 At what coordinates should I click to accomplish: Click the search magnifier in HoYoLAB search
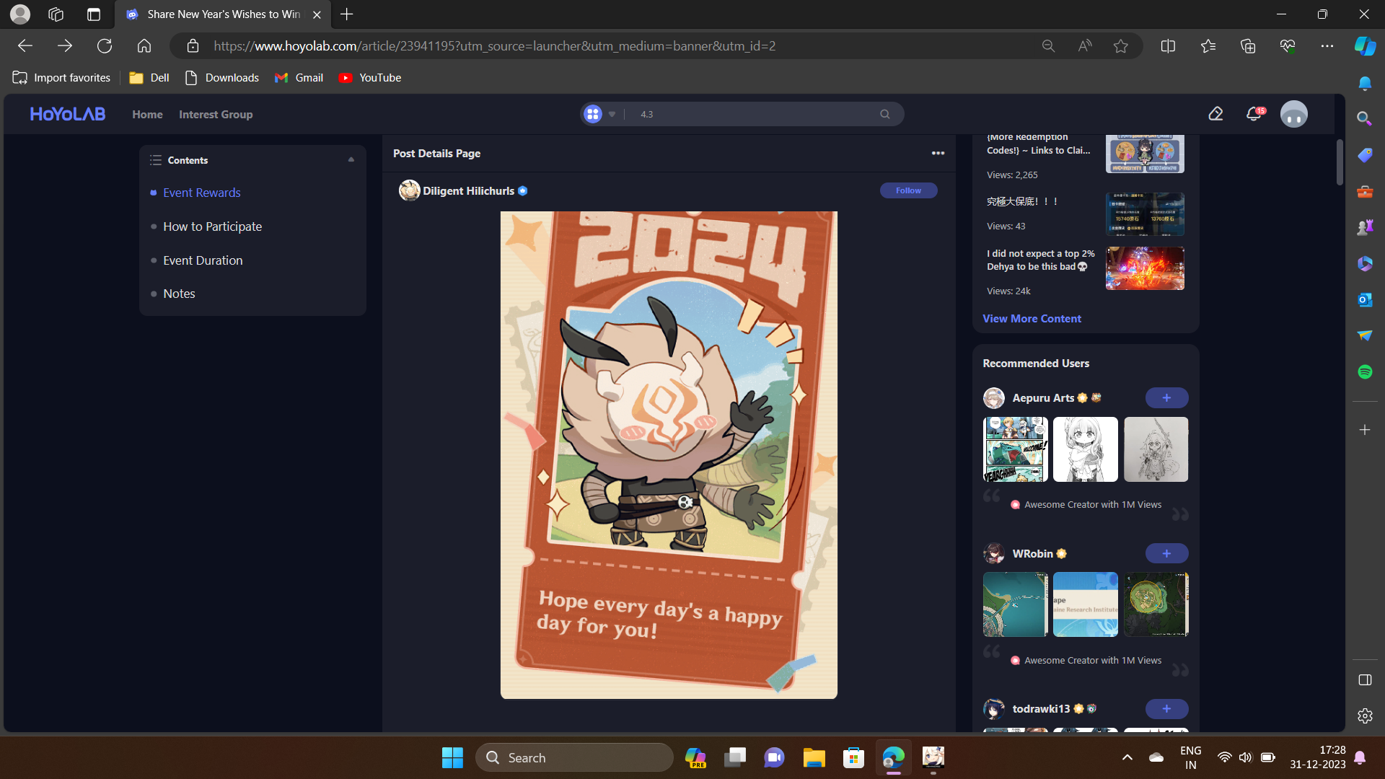pyautogui.click(x=885, y=114)
